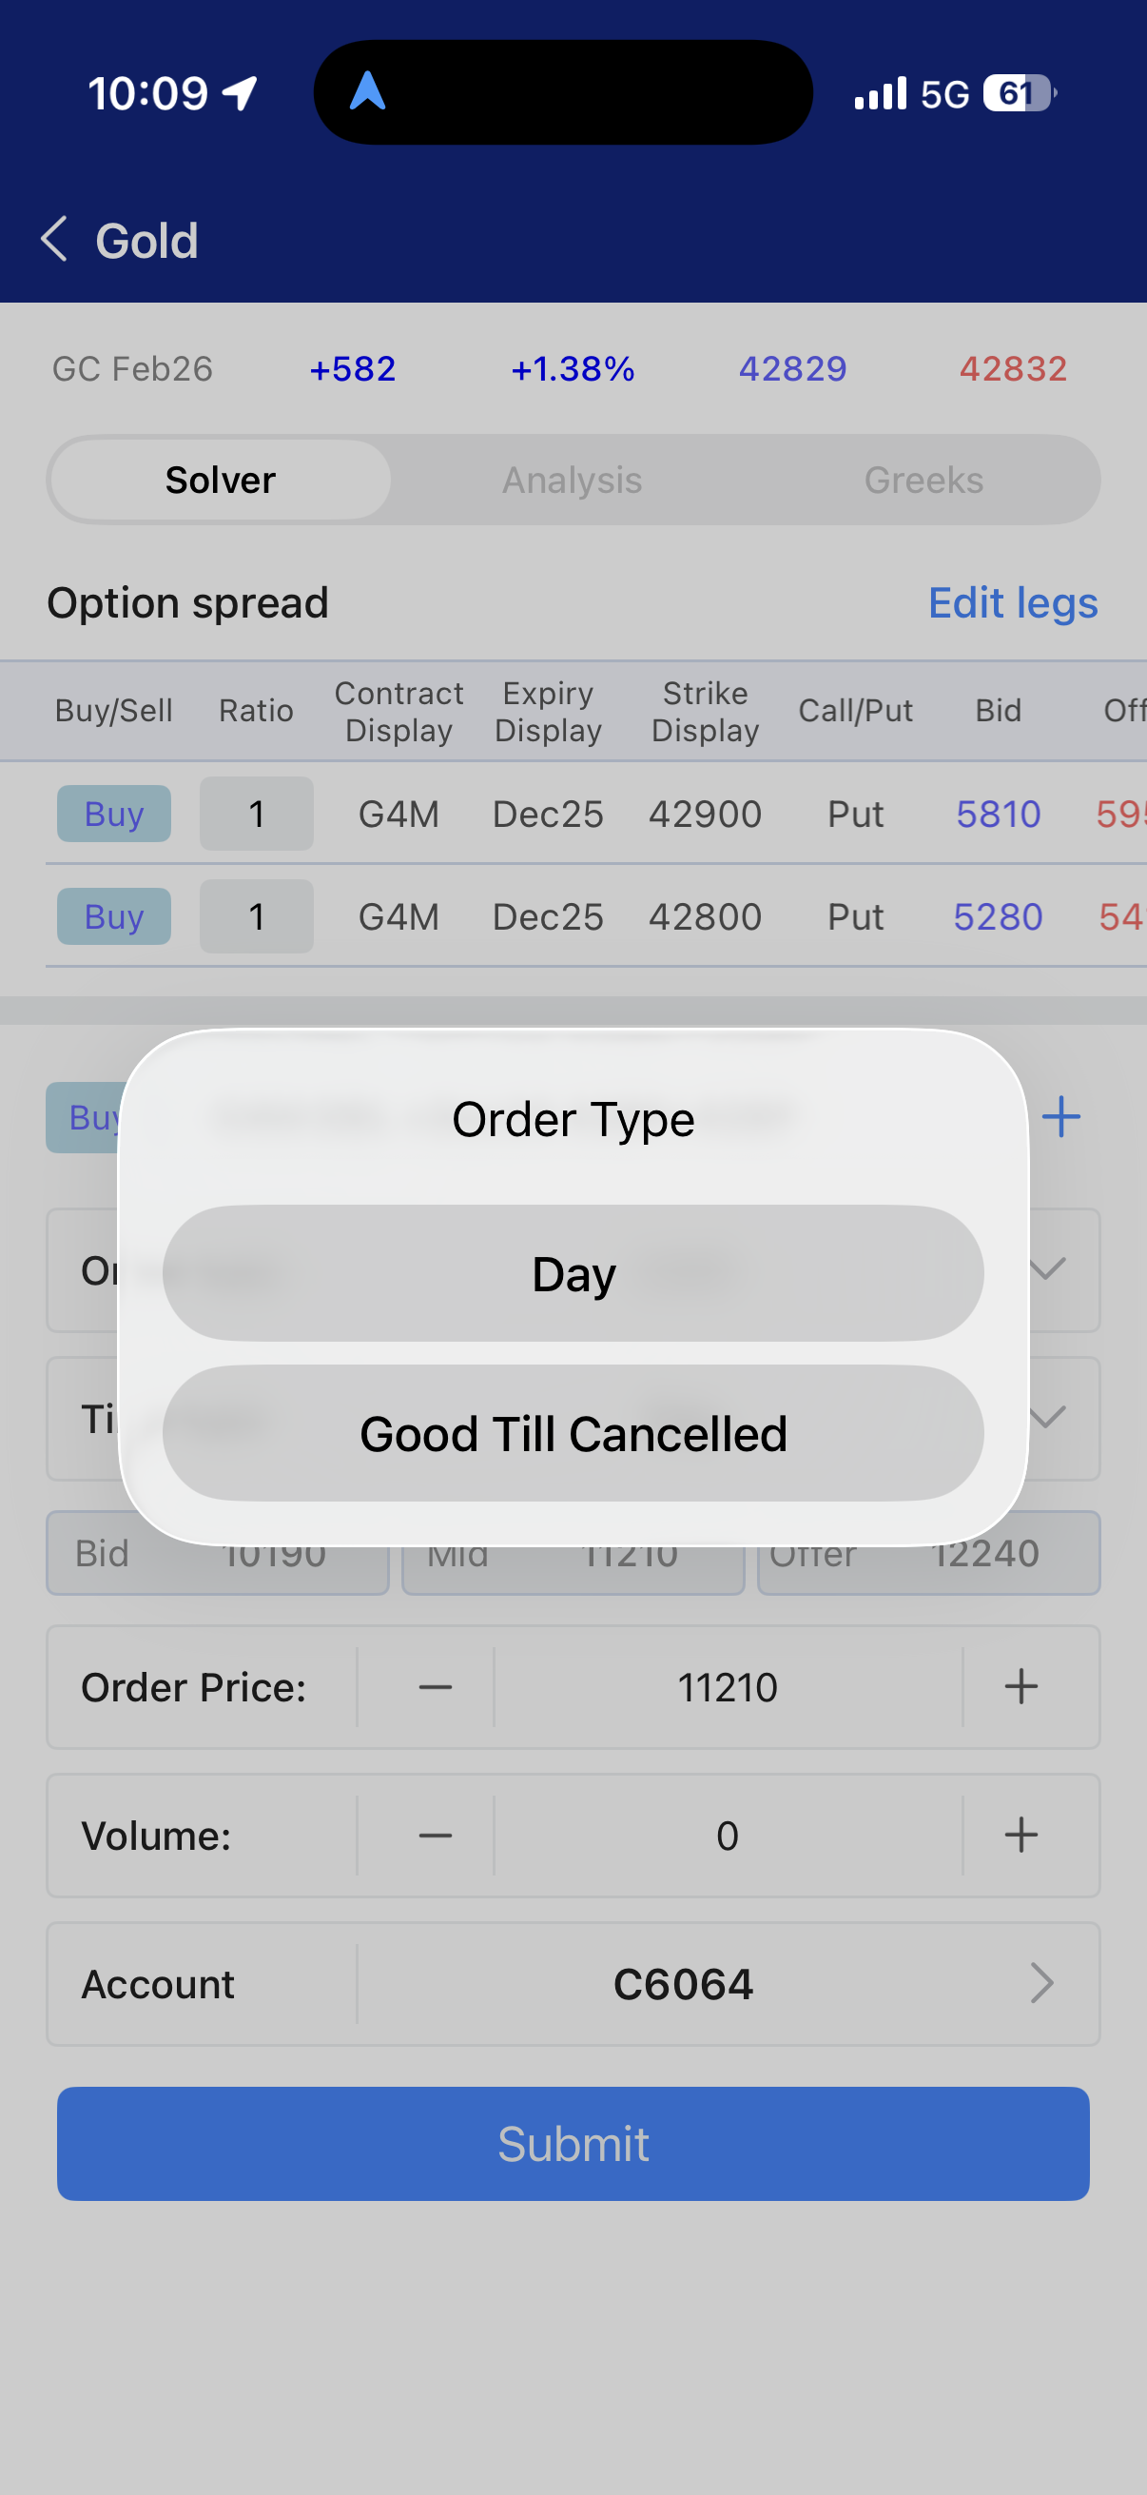Tap the blue navigation arrow in the Dynamic Island
This screenshot has height=2495, width=1147.
[368, 93]
